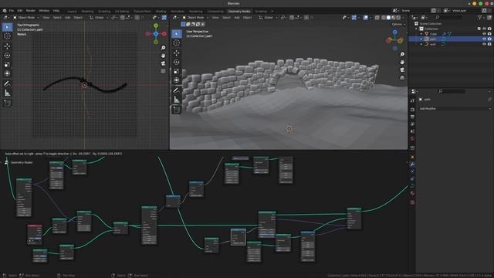Switch to the Layout workspace tab
Screen dimensions: 494x278
pyautogui.click(x=72, y=12)
